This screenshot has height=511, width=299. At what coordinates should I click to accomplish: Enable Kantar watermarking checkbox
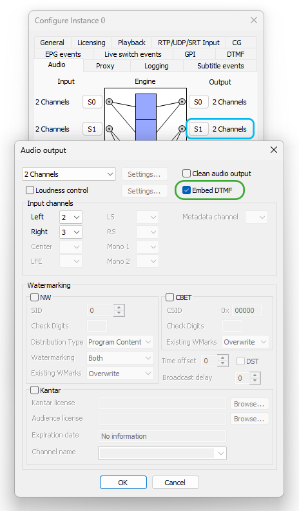(35, 390)
